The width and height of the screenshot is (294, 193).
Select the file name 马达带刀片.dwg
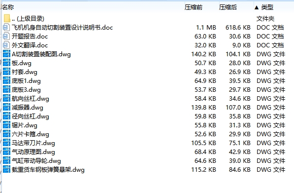pyautogui.click(x=33, y=143)
